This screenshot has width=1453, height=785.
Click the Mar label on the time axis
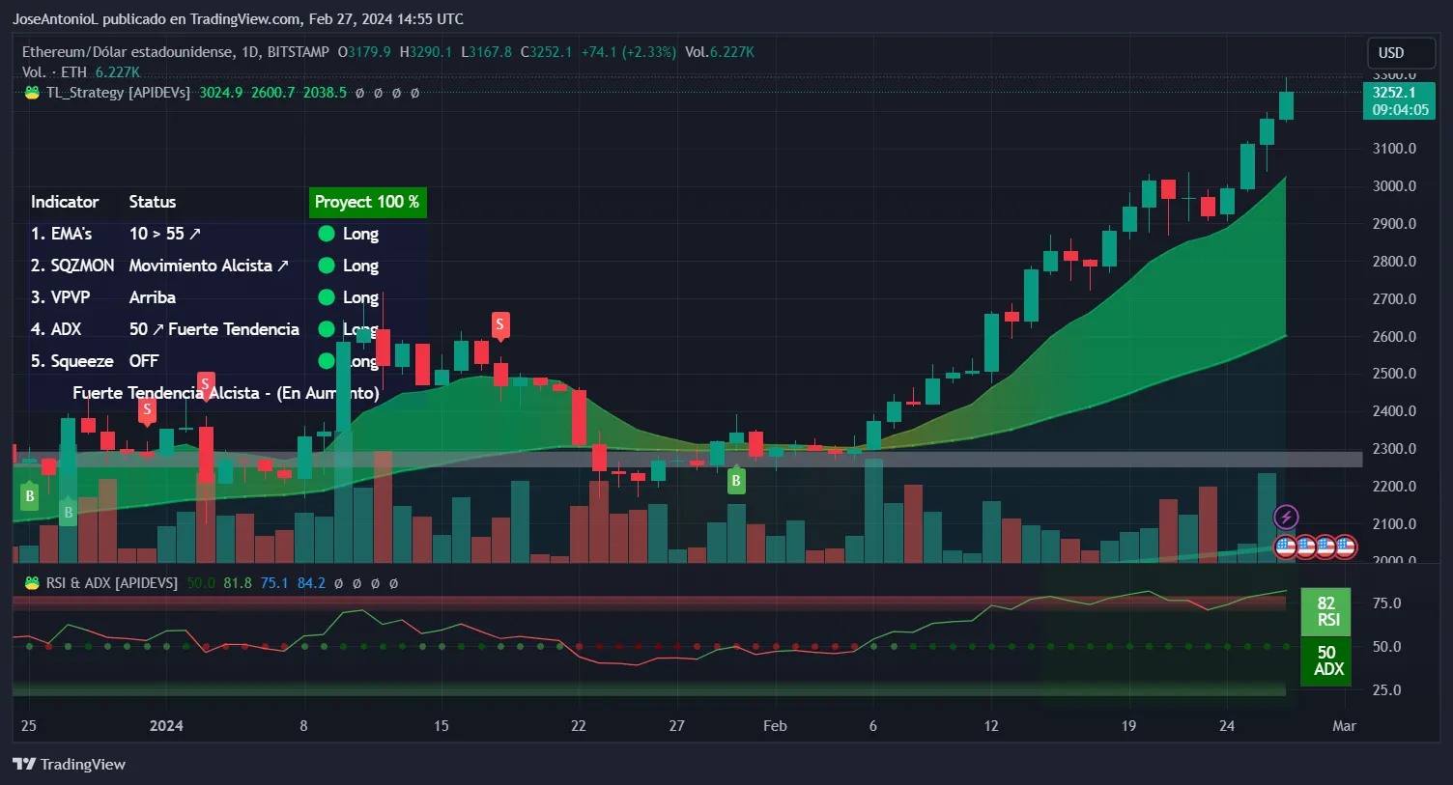pos(1343,725)
